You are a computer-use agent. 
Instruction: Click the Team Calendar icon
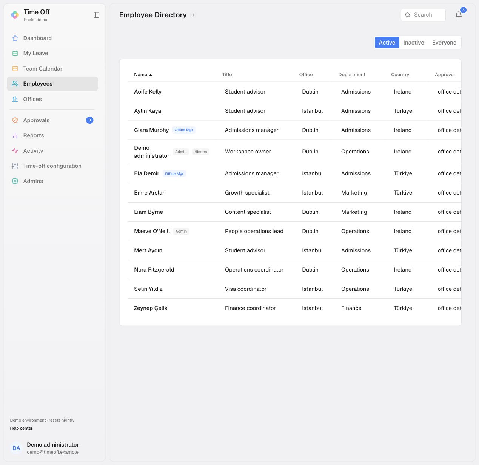pos(15,69)
